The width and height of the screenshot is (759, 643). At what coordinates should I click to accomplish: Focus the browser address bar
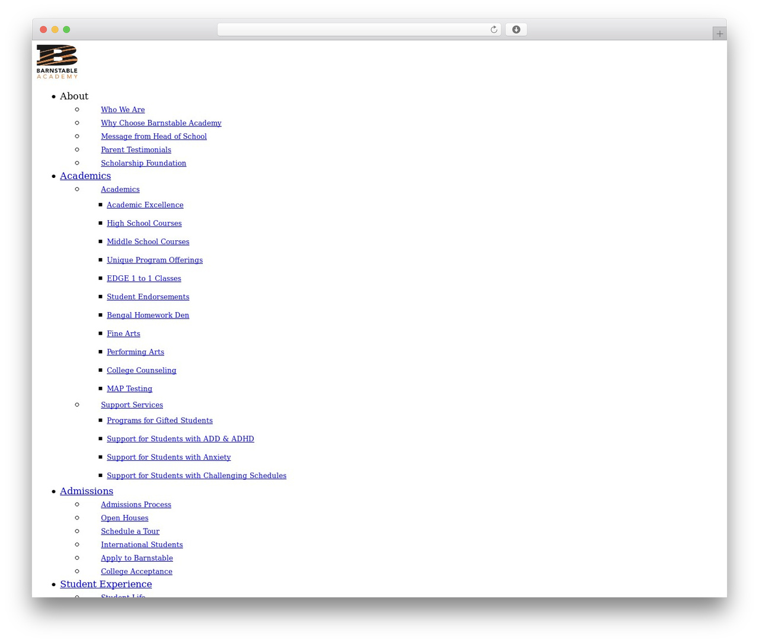[359, 30]
